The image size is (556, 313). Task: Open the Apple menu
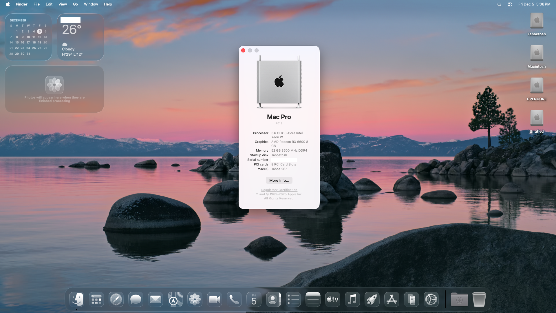(x=8, y=4)
